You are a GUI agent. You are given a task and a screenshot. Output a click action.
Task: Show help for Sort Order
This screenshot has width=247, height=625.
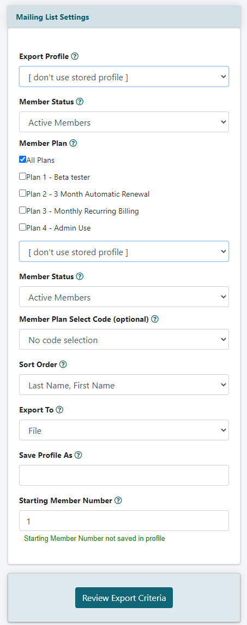(x=63, y=365)
